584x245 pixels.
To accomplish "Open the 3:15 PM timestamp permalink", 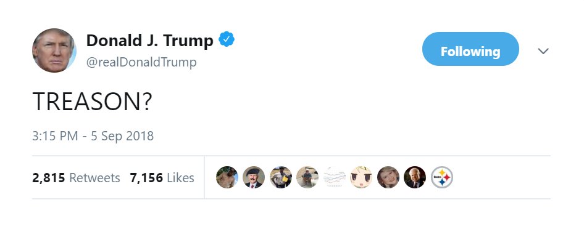I will 55,136.
